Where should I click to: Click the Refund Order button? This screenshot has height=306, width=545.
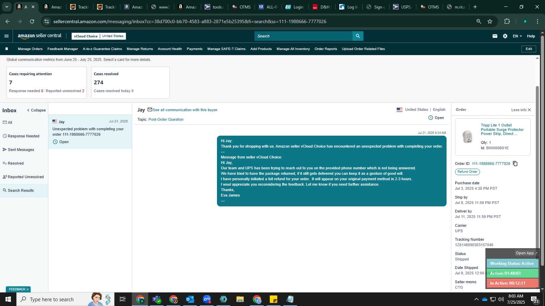[467, 172]
